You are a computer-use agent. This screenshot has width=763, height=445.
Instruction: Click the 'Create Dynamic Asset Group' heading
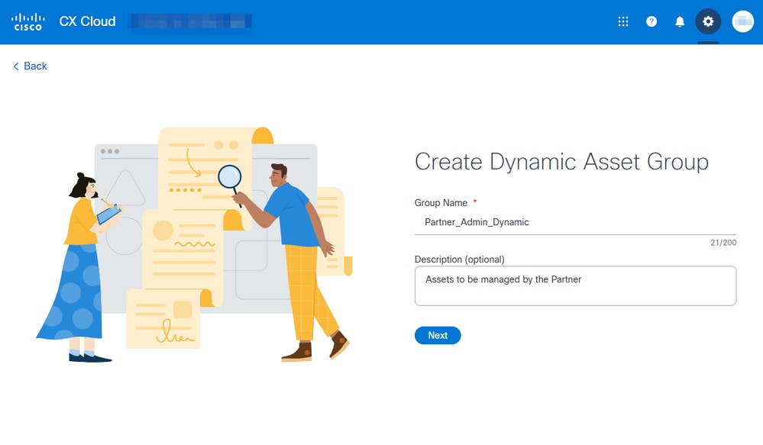561,162
